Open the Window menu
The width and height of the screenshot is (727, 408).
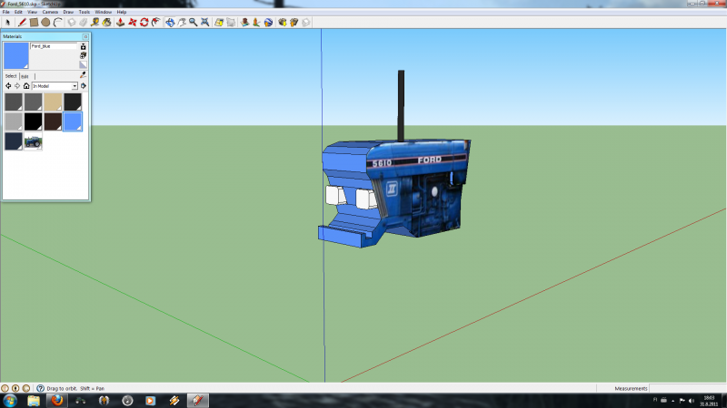104,12
